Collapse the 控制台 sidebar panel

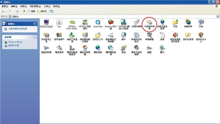[x=35, y=24]
